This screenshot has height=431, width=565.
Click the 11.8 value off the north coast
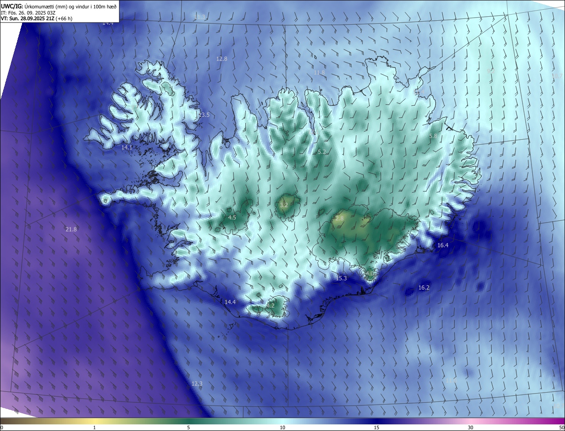(x=319, y=72)
